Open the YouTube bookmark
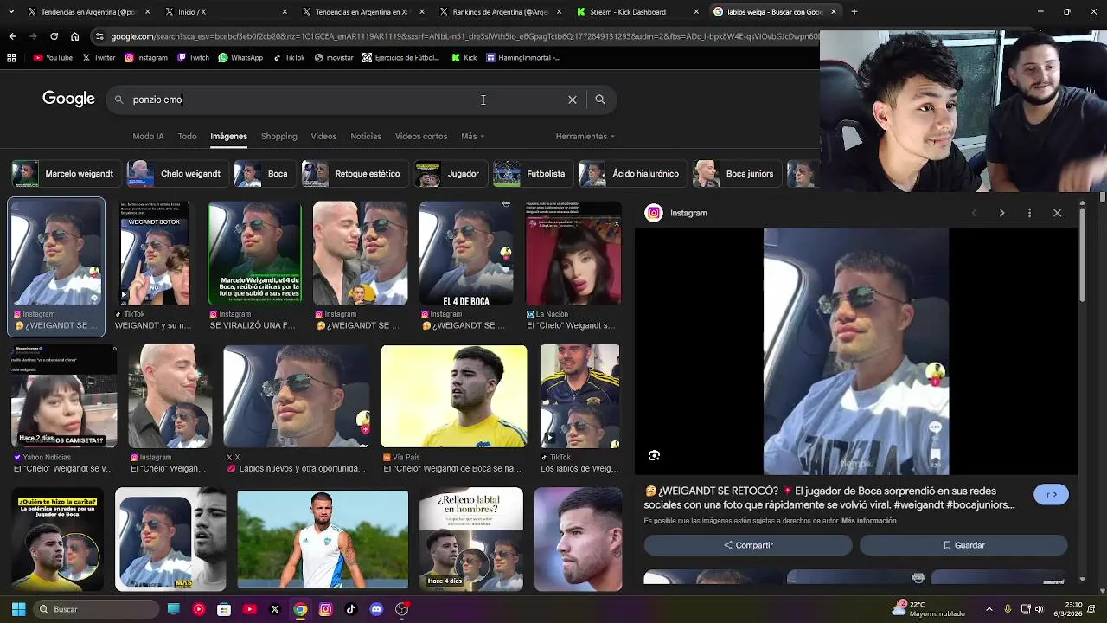The width and height of the screenshot is (1107, 623). tap(53, 58)
